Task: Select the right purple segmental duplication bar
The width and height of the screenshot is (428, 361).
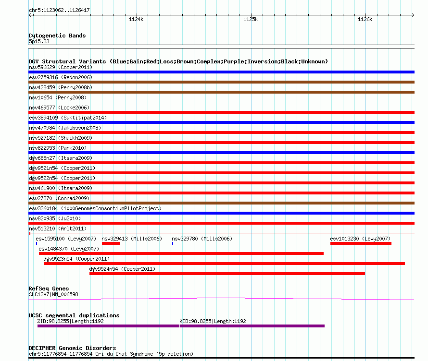Action: [x=252, y=326]
